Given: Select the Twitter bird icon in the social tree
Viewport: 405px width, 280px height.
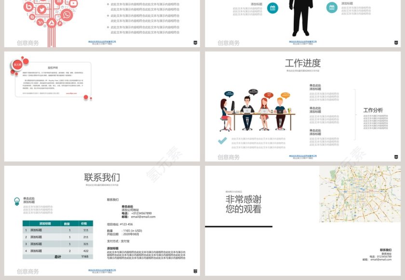Looking at the screenshot, I should [x=42, y=9].
